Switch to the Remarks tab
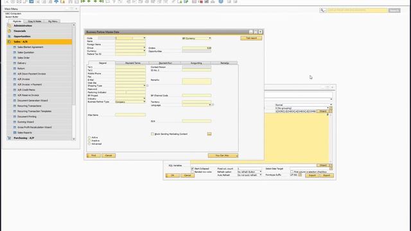The height and width of the screenshot is (231, 411). [x=225, y=63]
